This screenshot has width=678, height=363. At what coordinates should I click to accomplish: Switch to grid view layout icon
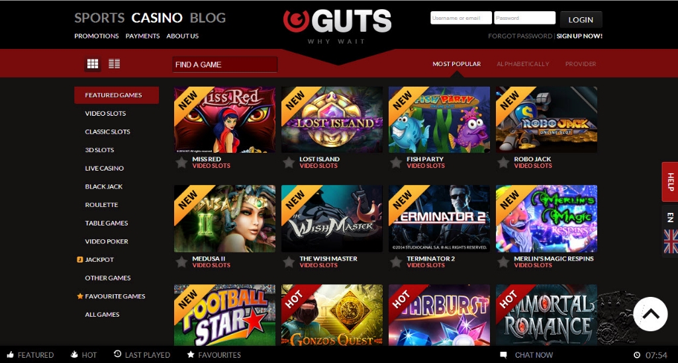point(93,64)
